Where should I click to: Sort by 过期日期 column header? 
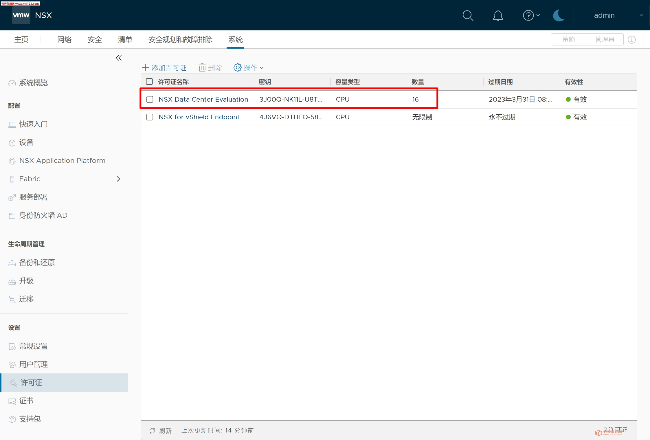[500, 82]
